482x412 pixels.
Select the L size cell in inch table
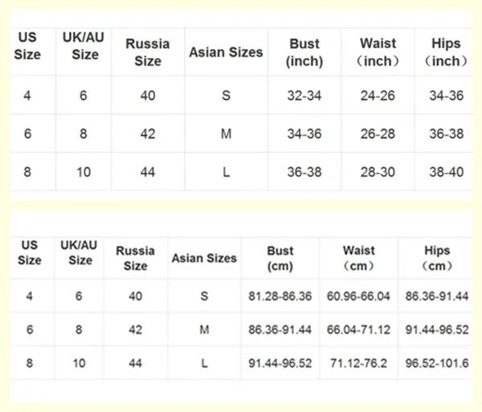pos(226,172)
